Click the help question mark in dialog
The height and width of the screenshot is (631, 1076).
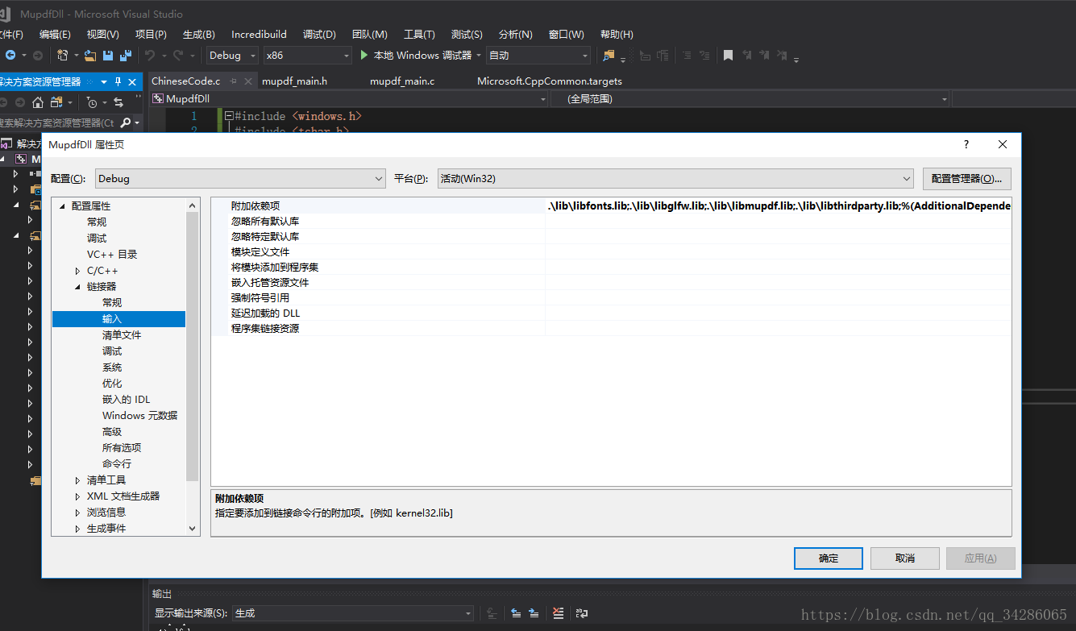click(x=966, y=144)
